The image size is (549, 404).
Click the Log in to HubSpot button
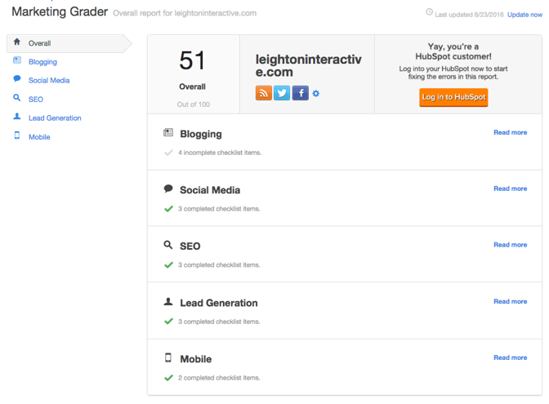pos(453,97)
